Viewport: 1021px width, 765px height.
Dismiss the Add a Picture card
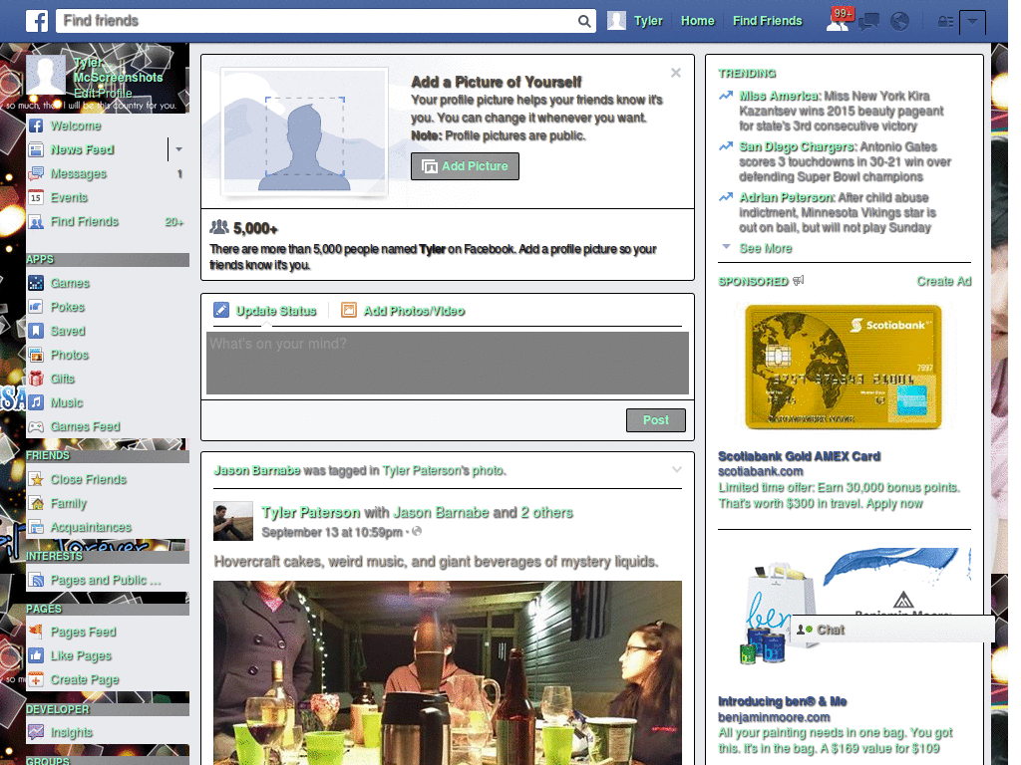pos(676,73)
